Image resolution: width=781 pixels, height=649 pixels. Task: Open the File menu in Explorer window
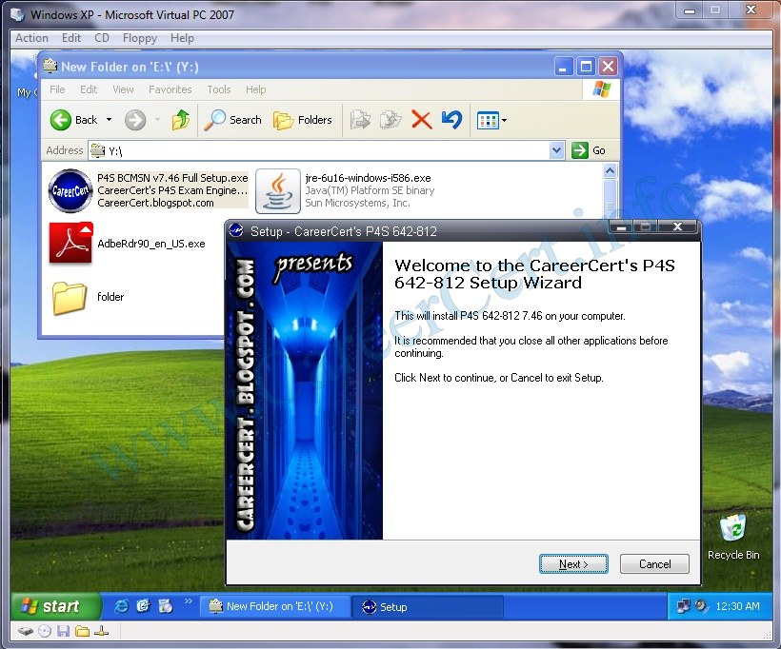(57, 89)
